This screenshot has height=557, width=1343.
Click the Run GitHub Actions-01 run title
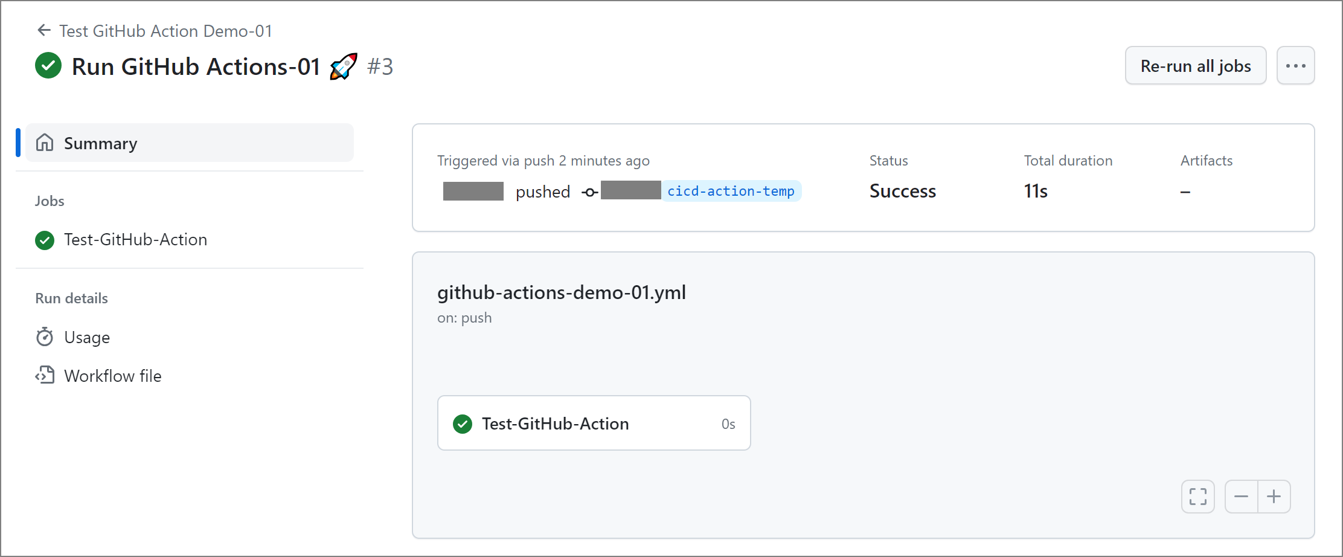pos(196,66)
